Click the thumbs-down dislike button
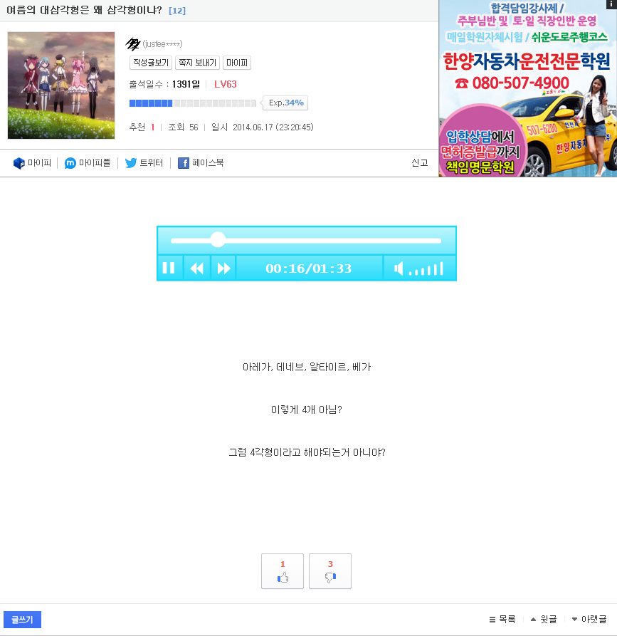The height and width of the screenshot is (636, 617). coord(330,571)
